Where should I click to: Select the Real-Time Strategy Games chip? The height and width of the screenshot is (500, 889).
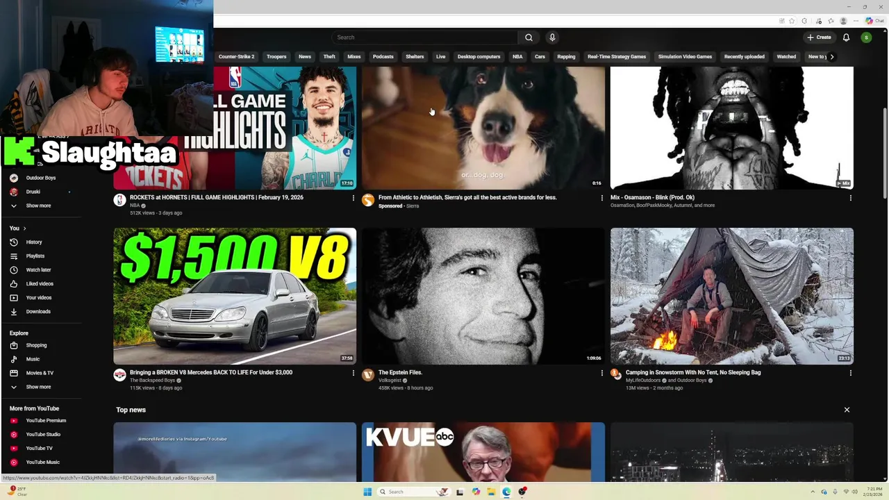616,57
